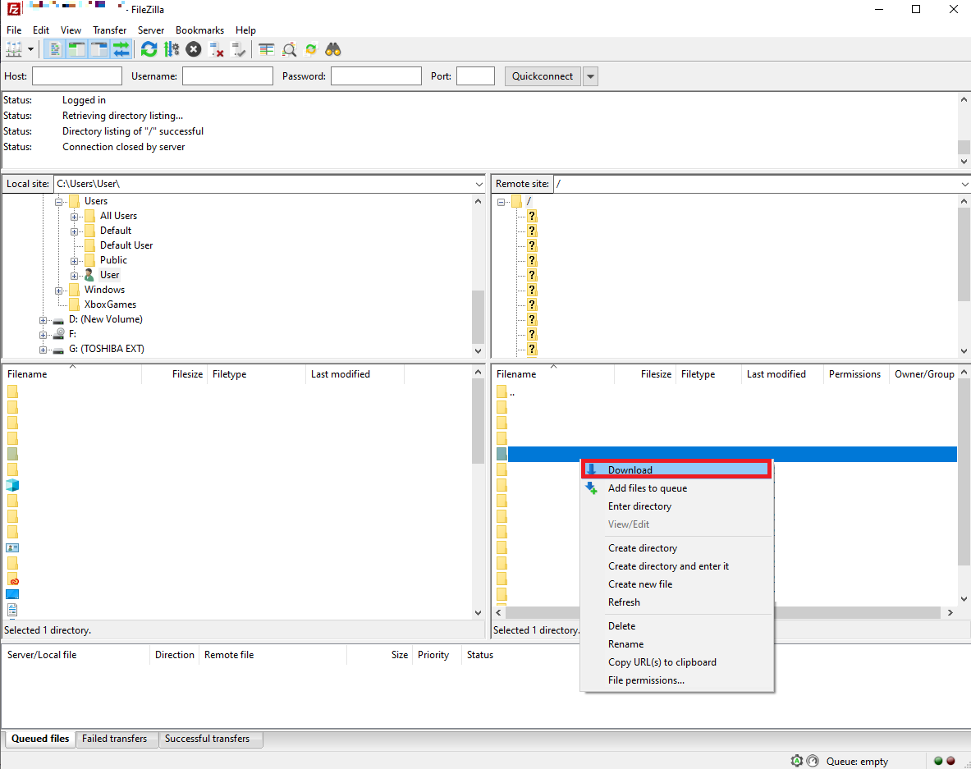Open the Bookmarks menu
The width and height of the screenshot is (971, 769).
199,30
